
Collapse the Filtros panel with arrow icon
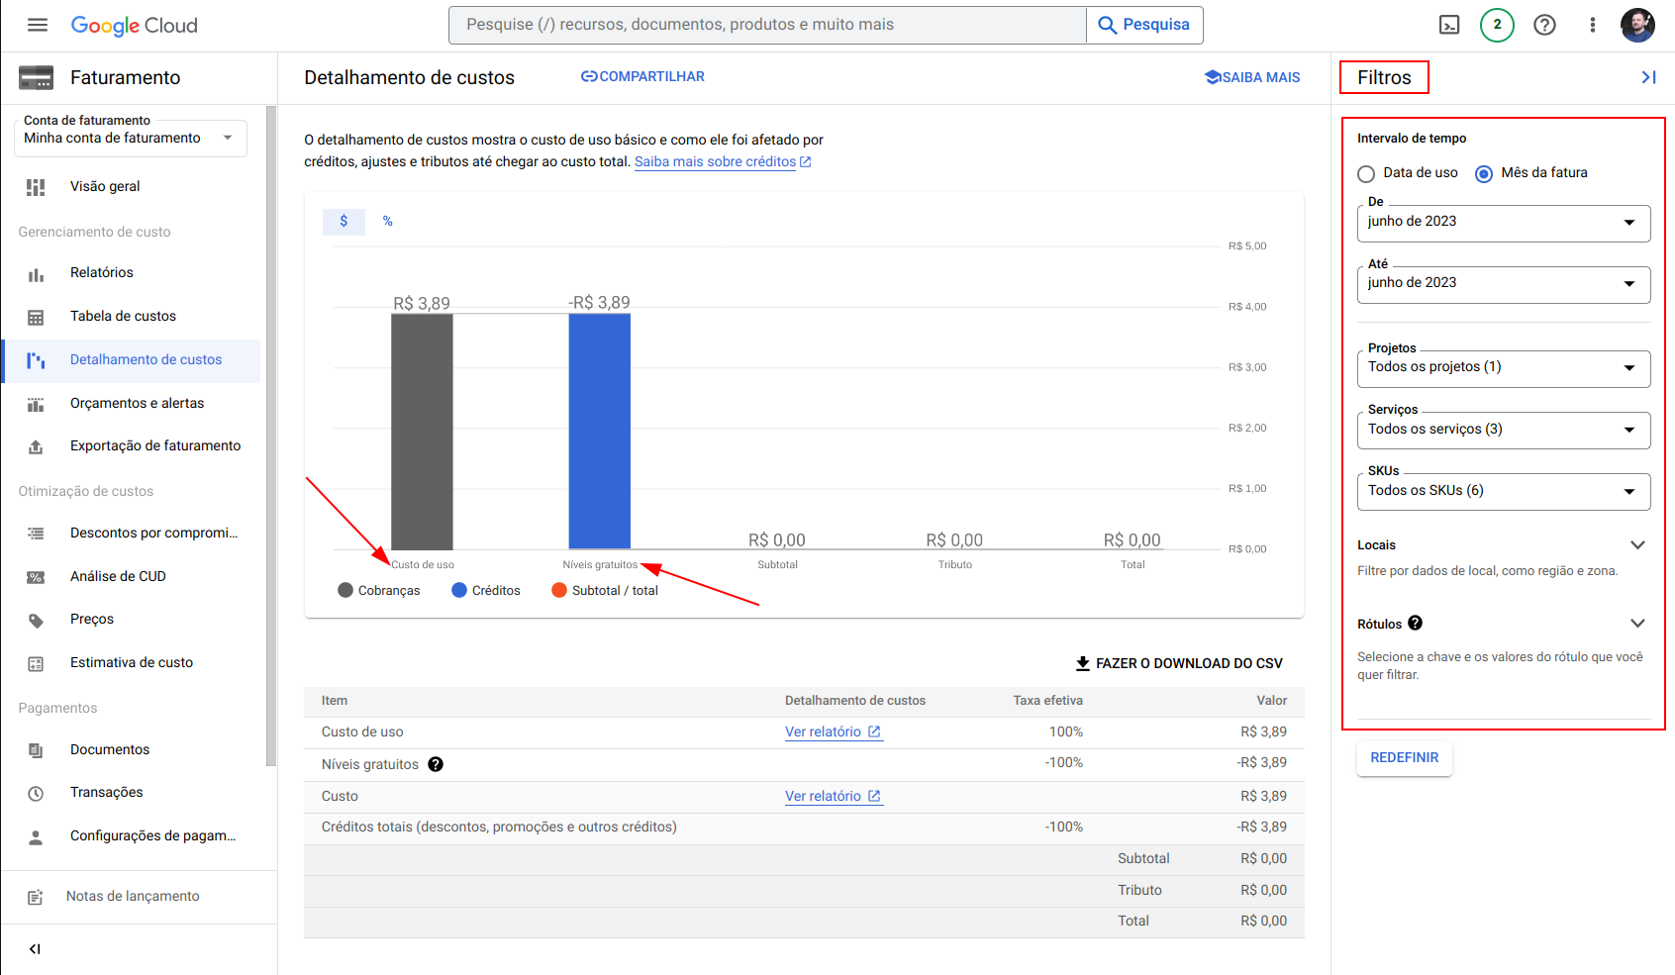click(1648, 77)
